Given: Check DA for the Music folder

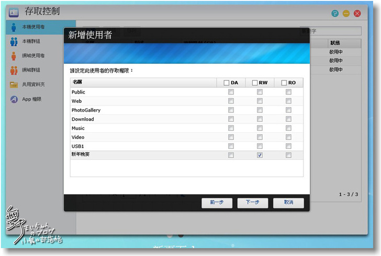Looking at the screenshot, I should [x=231, y=128].
